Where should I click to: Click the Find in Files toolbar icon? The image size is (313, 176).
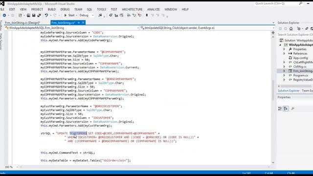100,15
